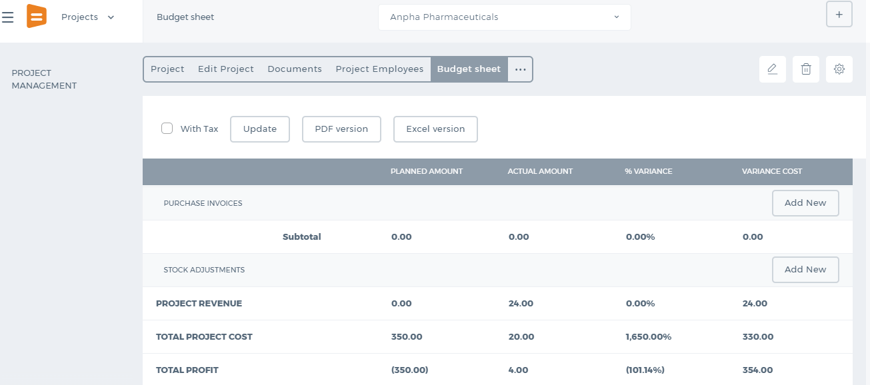This screenshot has height=385, width=870.
Task: Export the Excel version
Action: click(435, 129)
